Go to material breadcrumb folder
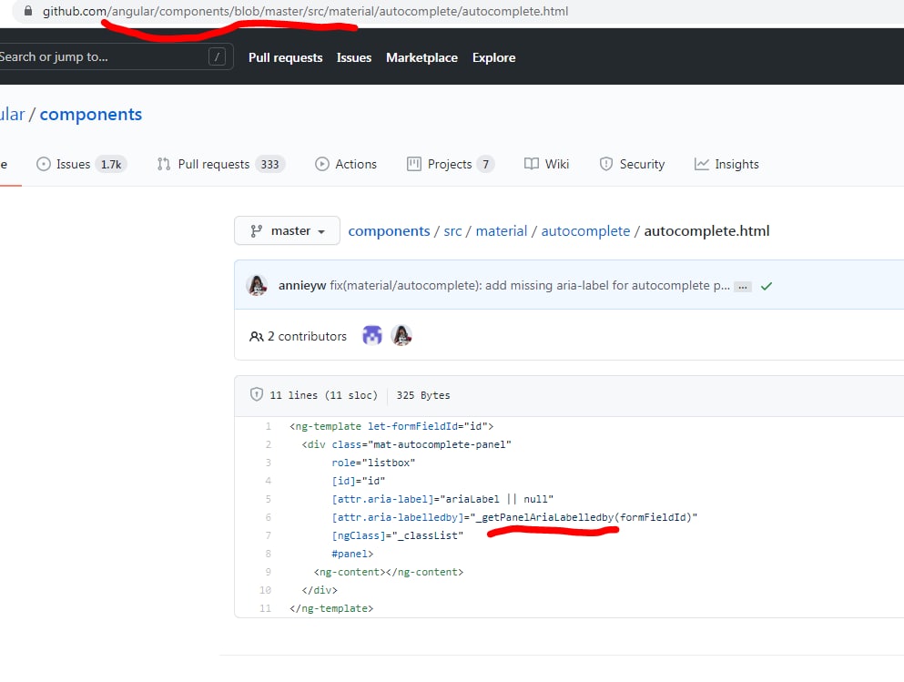The image size is (904, 682). point(502,231)
